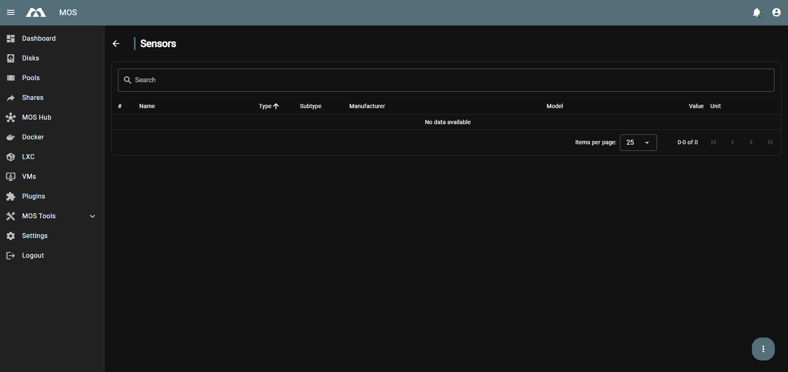Viewport: 788px width, 372px height.
Task: Click the Search input field
Action: [x=446, y=80]
